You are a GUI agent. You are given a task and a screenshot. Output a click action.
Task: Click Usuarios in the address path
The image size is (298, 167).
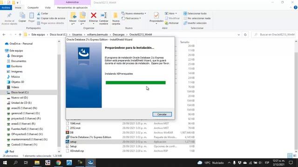[77, 35]
